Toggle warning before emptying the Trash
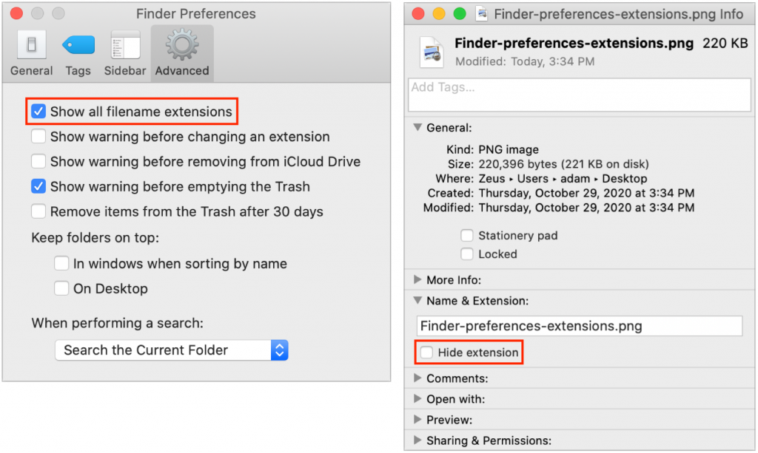Viewport: 758px width, 453px height. pyautogui.click(x=38, y=186)
